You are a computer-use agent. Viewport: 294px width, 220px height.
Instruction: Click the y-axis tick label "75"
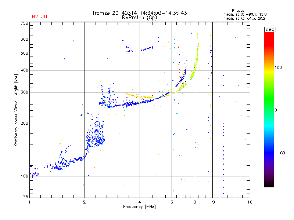point(26,197)
